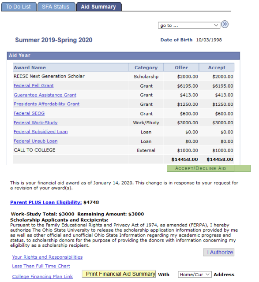Open Presidents Affordability Grant link

pos(46,104)
